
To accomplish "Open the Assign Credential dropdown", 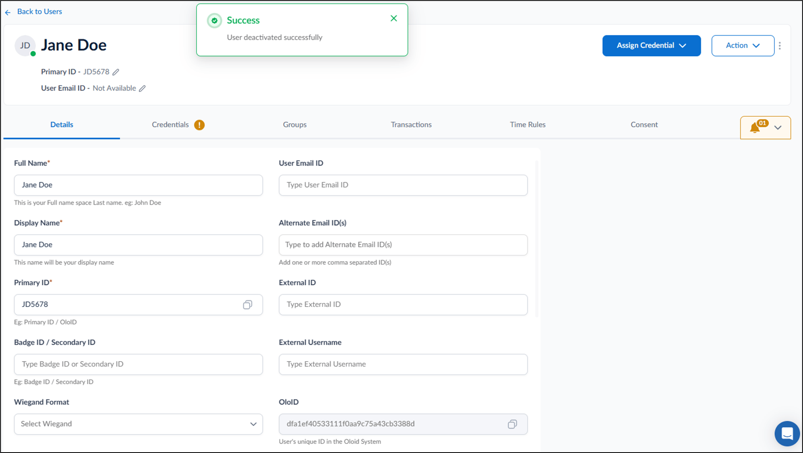I will (x=651, y=46).
